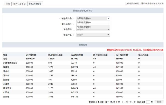The image size is (166, 105).
Task: Select the 预约发行信息 tab
Action: [35, 4]
